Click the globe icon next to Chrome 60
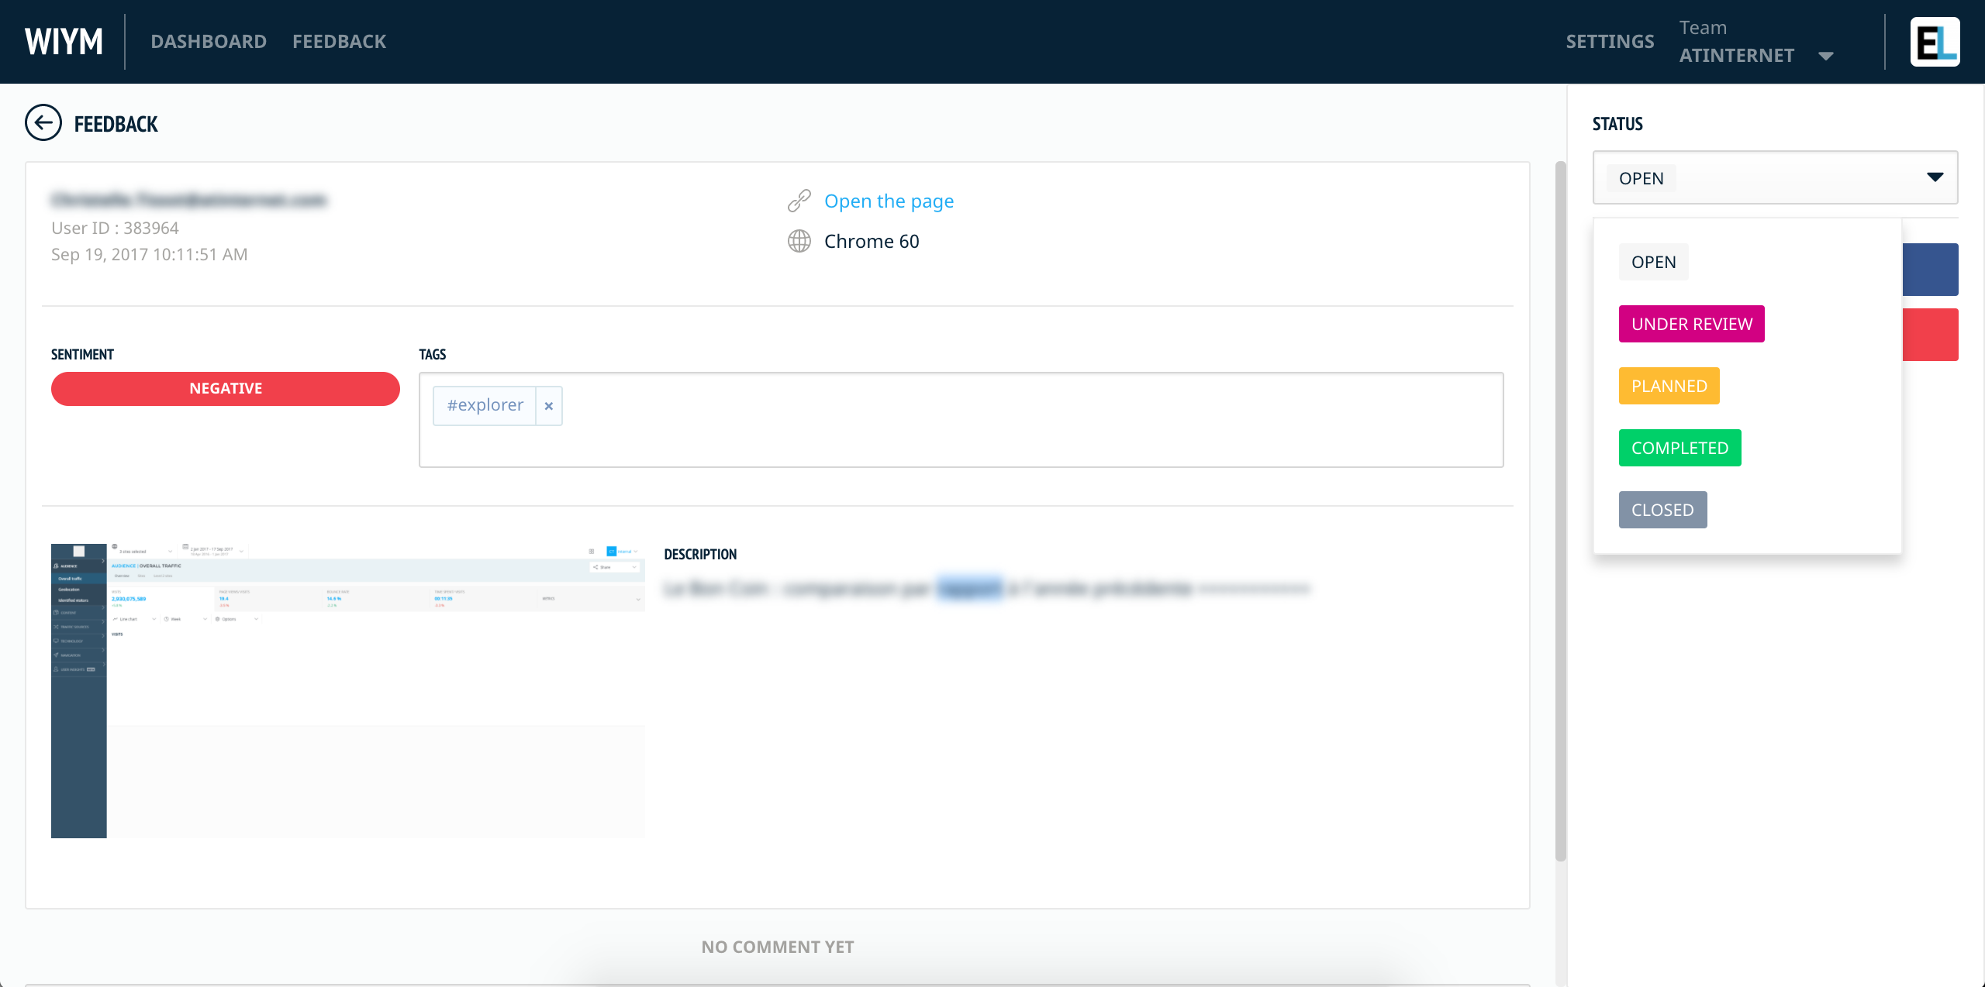The height and width of the screenshot is (987, 1985). [799, 242]
